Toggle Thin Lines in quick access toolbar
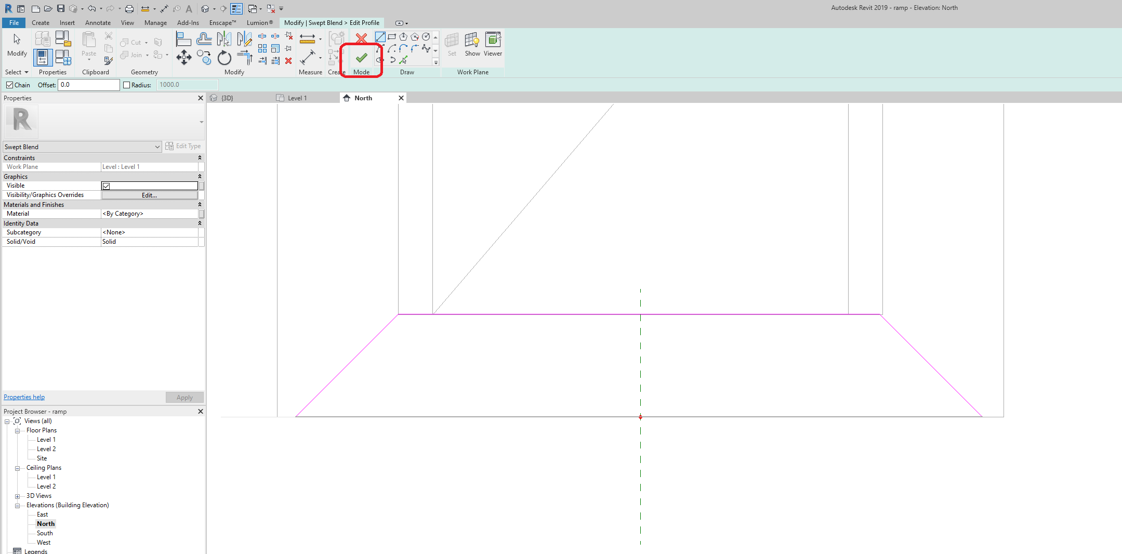1122x554 pixels. point(236,9)
